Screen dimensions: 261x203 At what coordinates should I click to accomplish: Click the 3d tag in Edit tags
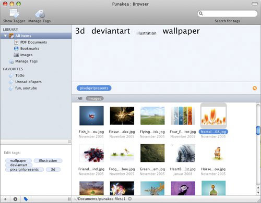53,169
